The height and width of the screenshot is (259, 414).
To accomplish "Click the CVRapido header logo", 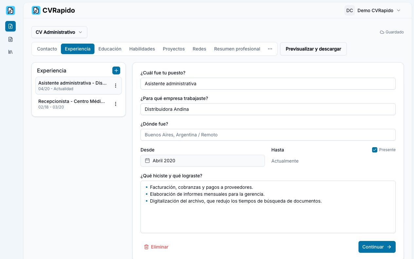I will coord(53,10).
